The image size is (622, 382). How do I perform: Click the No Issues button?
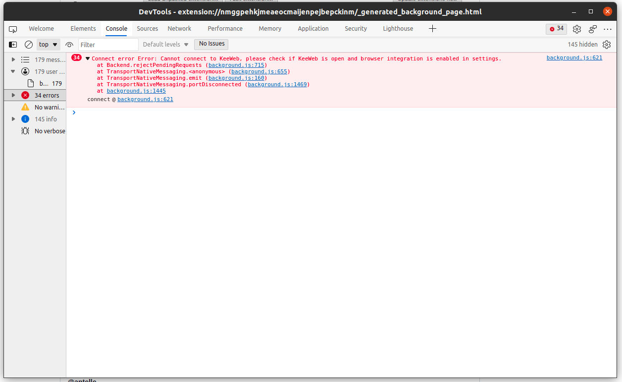pos(211,44)
